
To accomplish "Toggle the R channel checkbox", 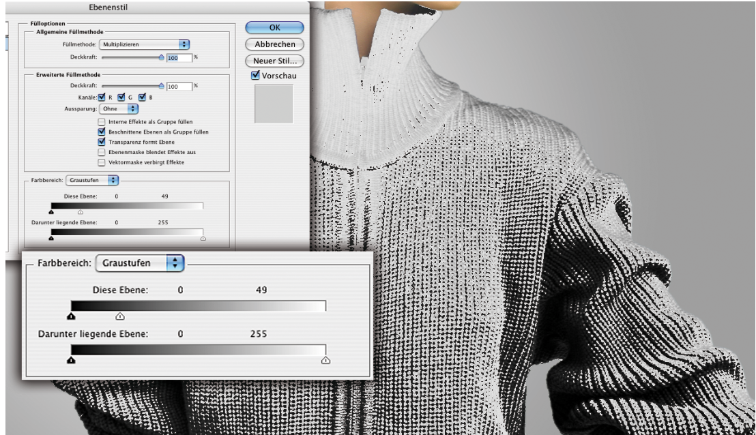I will pos(102,97).
